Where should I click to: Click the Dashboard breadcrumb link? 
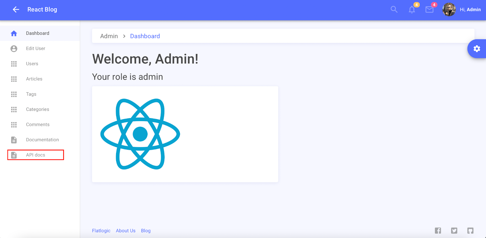click(145, 36)
